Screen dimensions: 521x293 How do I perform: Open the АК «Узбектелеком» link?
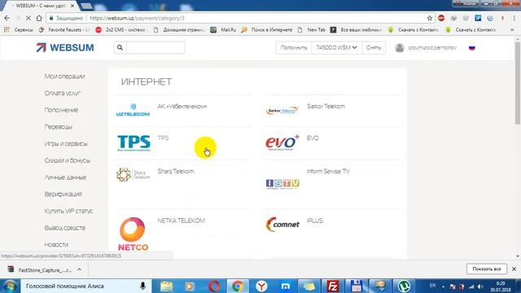(182, 107)
